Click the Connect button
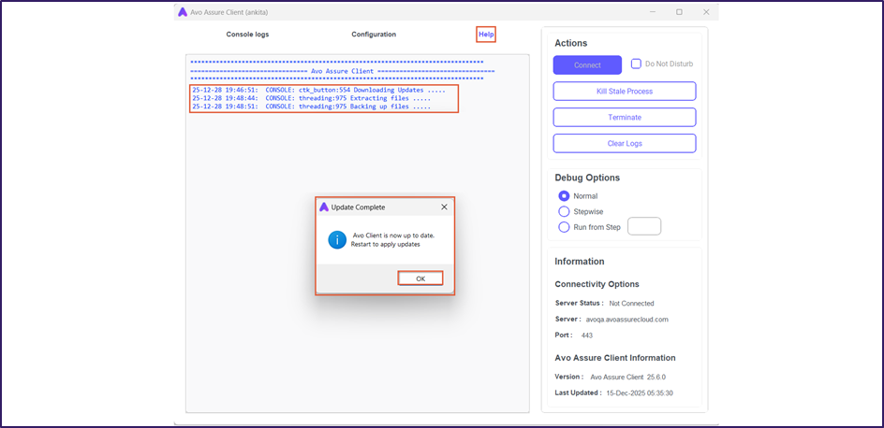The image size is (884, 428). tap(587, 64)
